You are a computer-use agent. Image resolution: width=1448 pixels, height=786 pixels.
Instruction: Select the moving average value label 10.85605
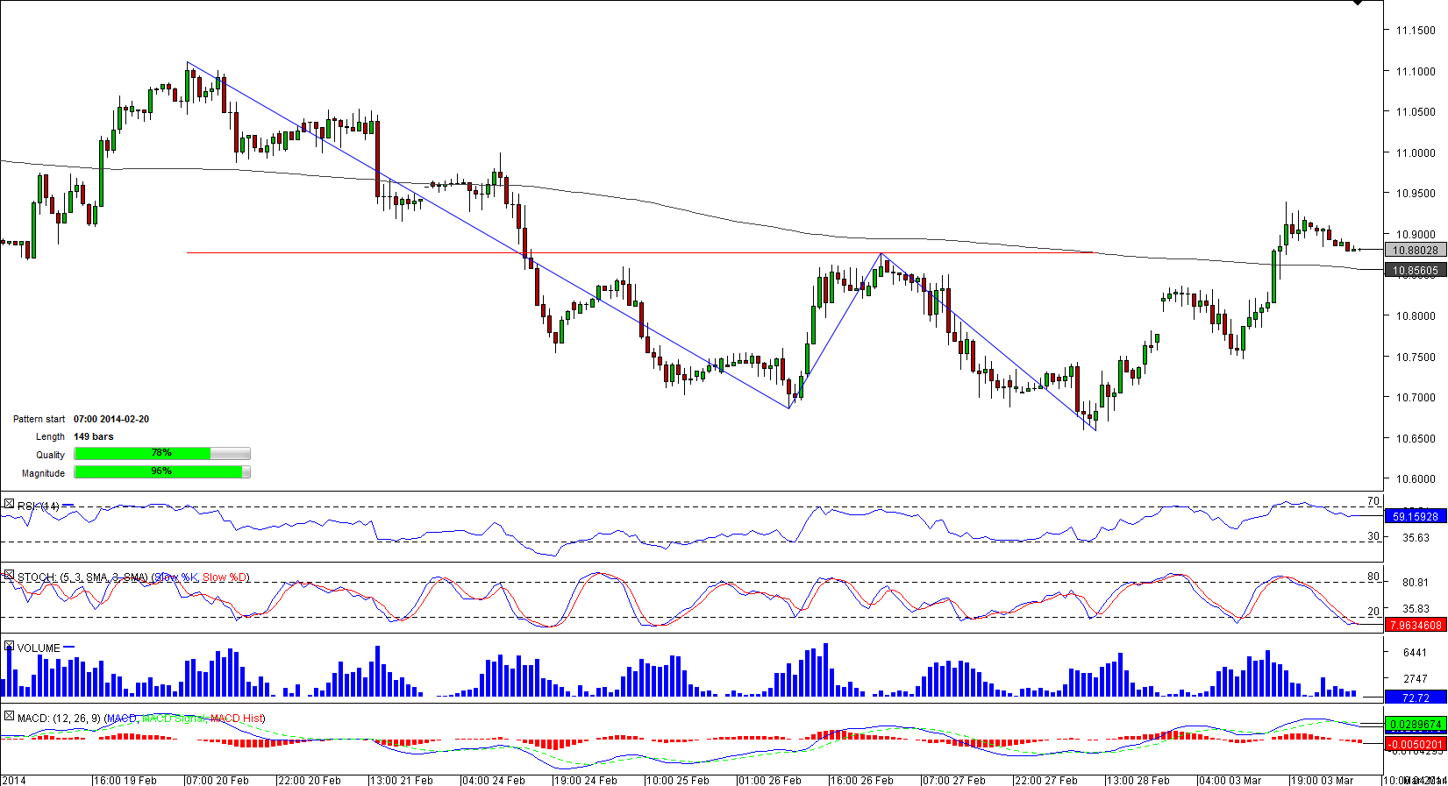click(1415, 271)
